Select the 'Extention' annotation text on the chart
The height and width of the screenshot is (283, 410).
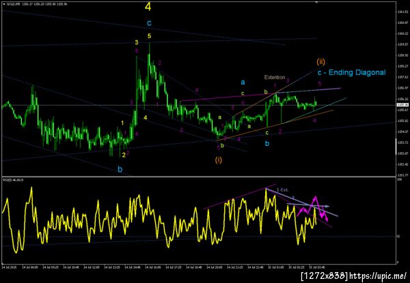pos(274,77)
